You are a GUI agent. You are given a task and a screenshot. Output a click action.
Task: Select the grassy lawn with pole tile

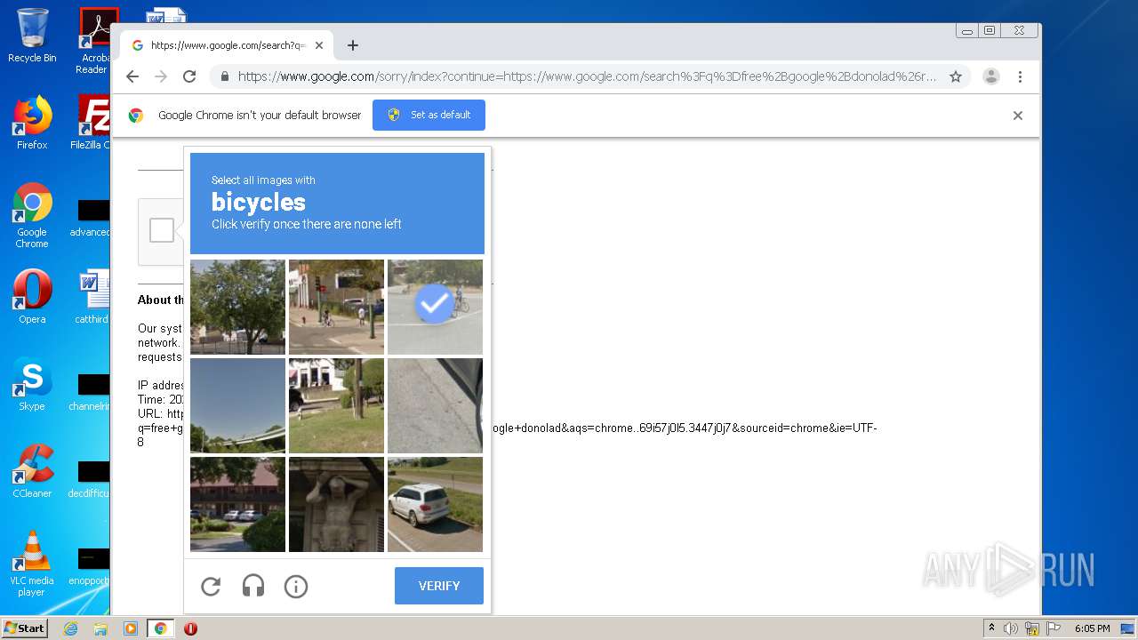point(336,405)
